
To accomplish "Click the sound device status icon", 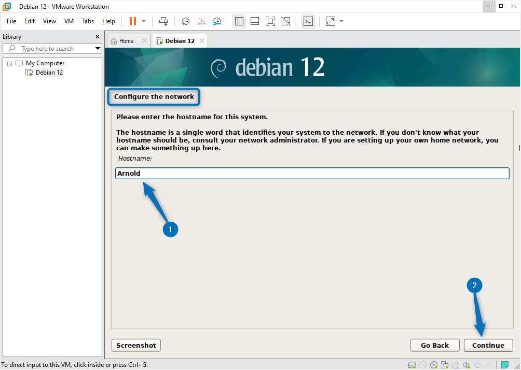I will pos(467,365).
